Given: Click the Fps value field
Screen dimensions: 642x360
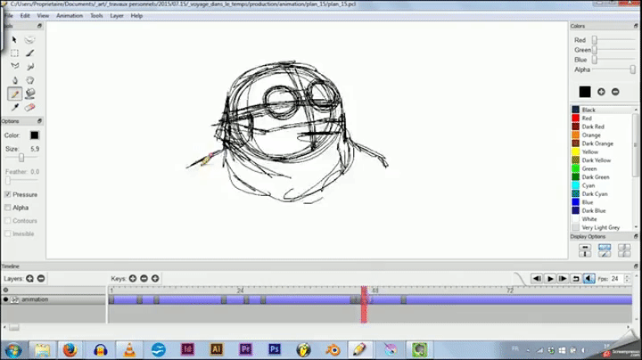Looking at the screenshot, I should [617, 279].
